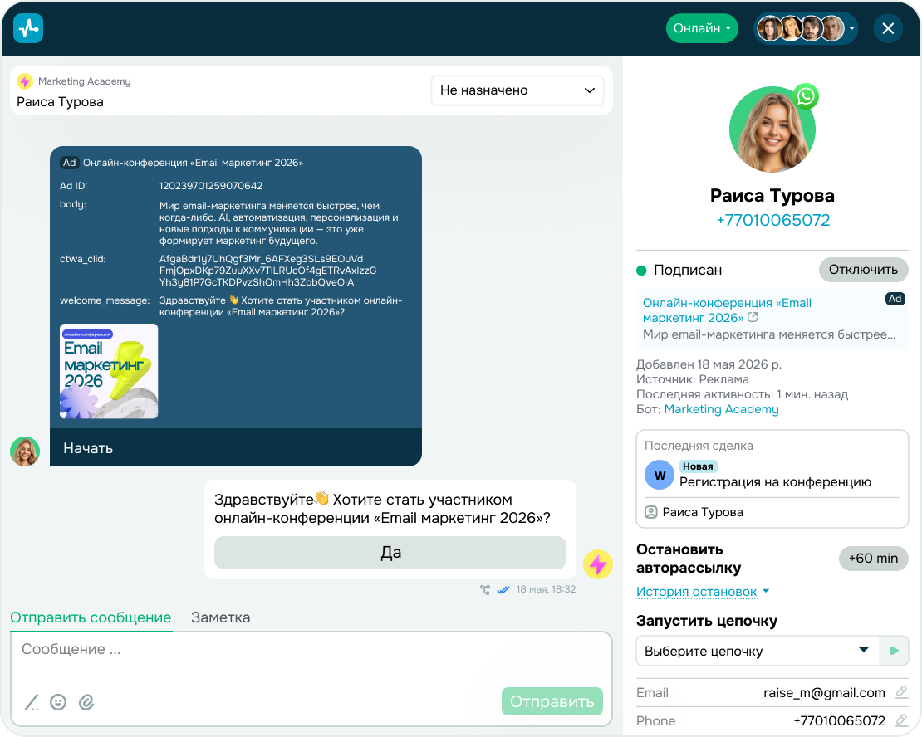Click sender avatar beside ad message

click(25, 451)
